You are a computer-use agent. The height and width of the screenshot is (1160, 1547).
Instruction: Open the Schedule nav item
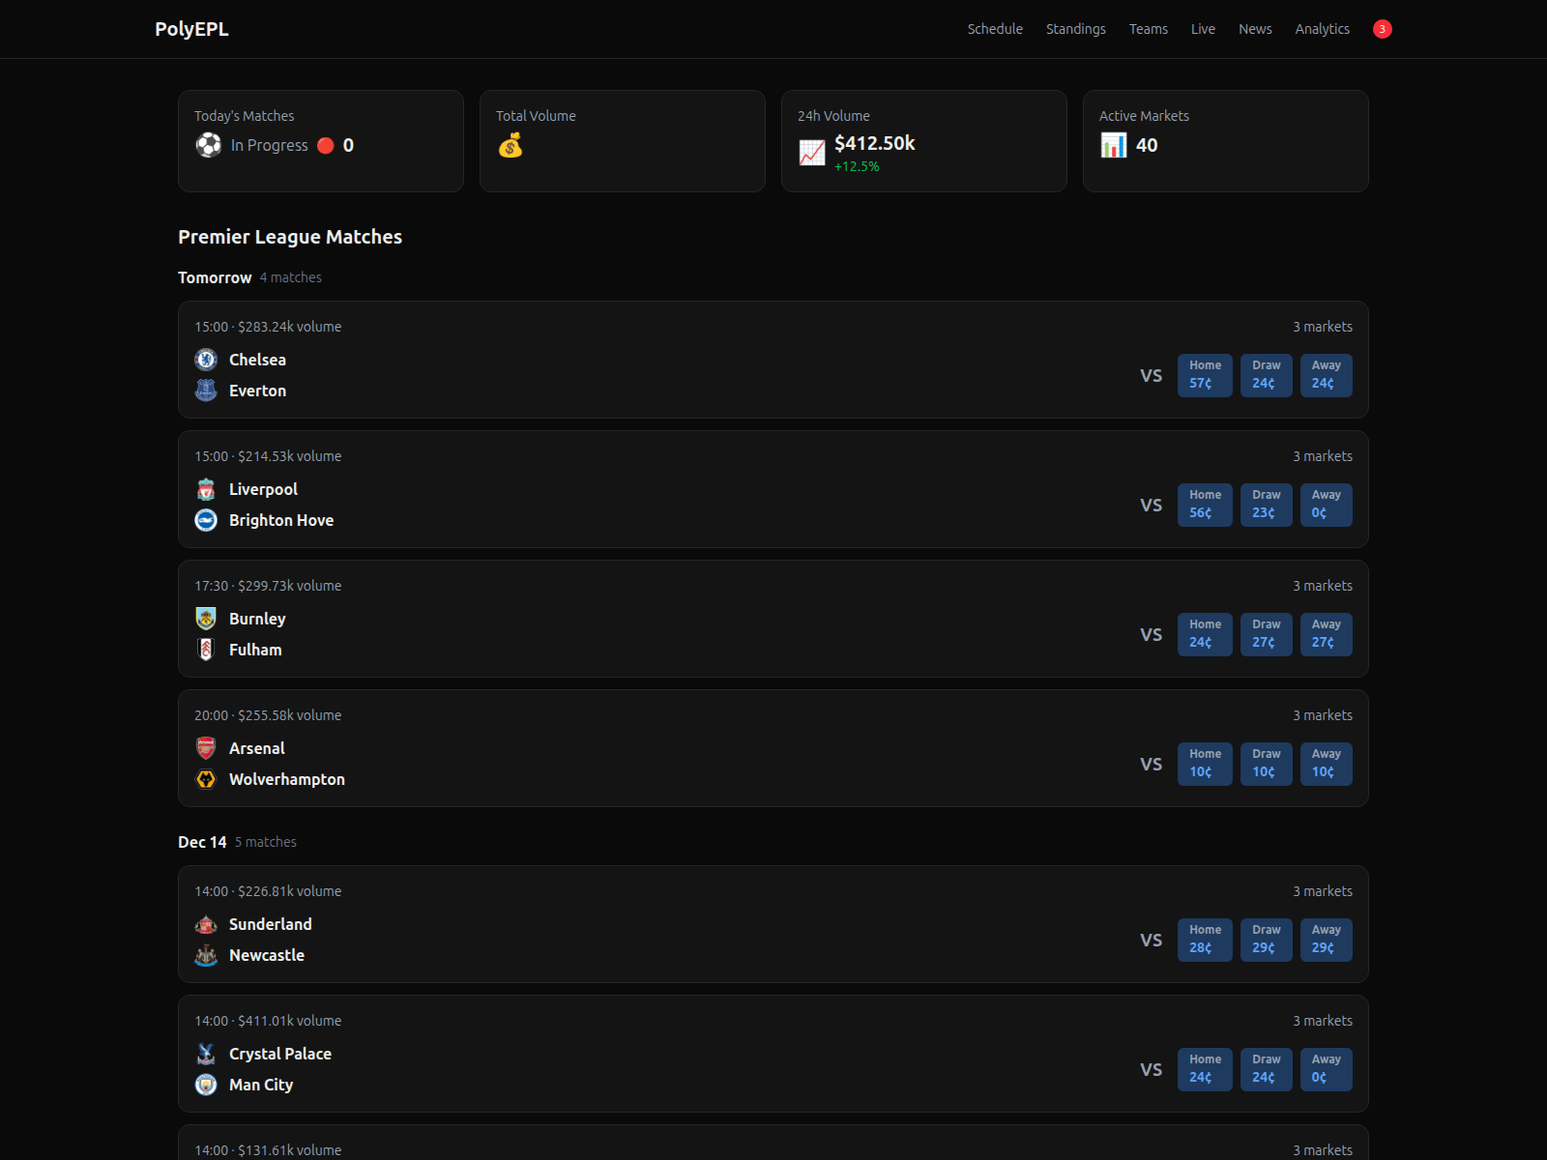995,29
